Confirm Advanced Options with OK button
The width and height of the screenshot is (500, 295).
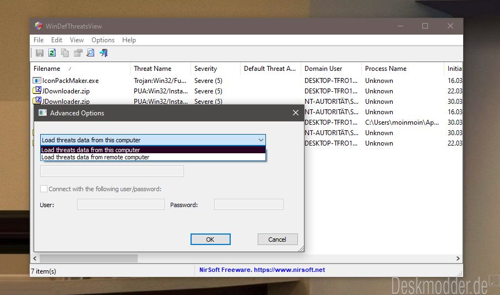click(x=210, y=240)
